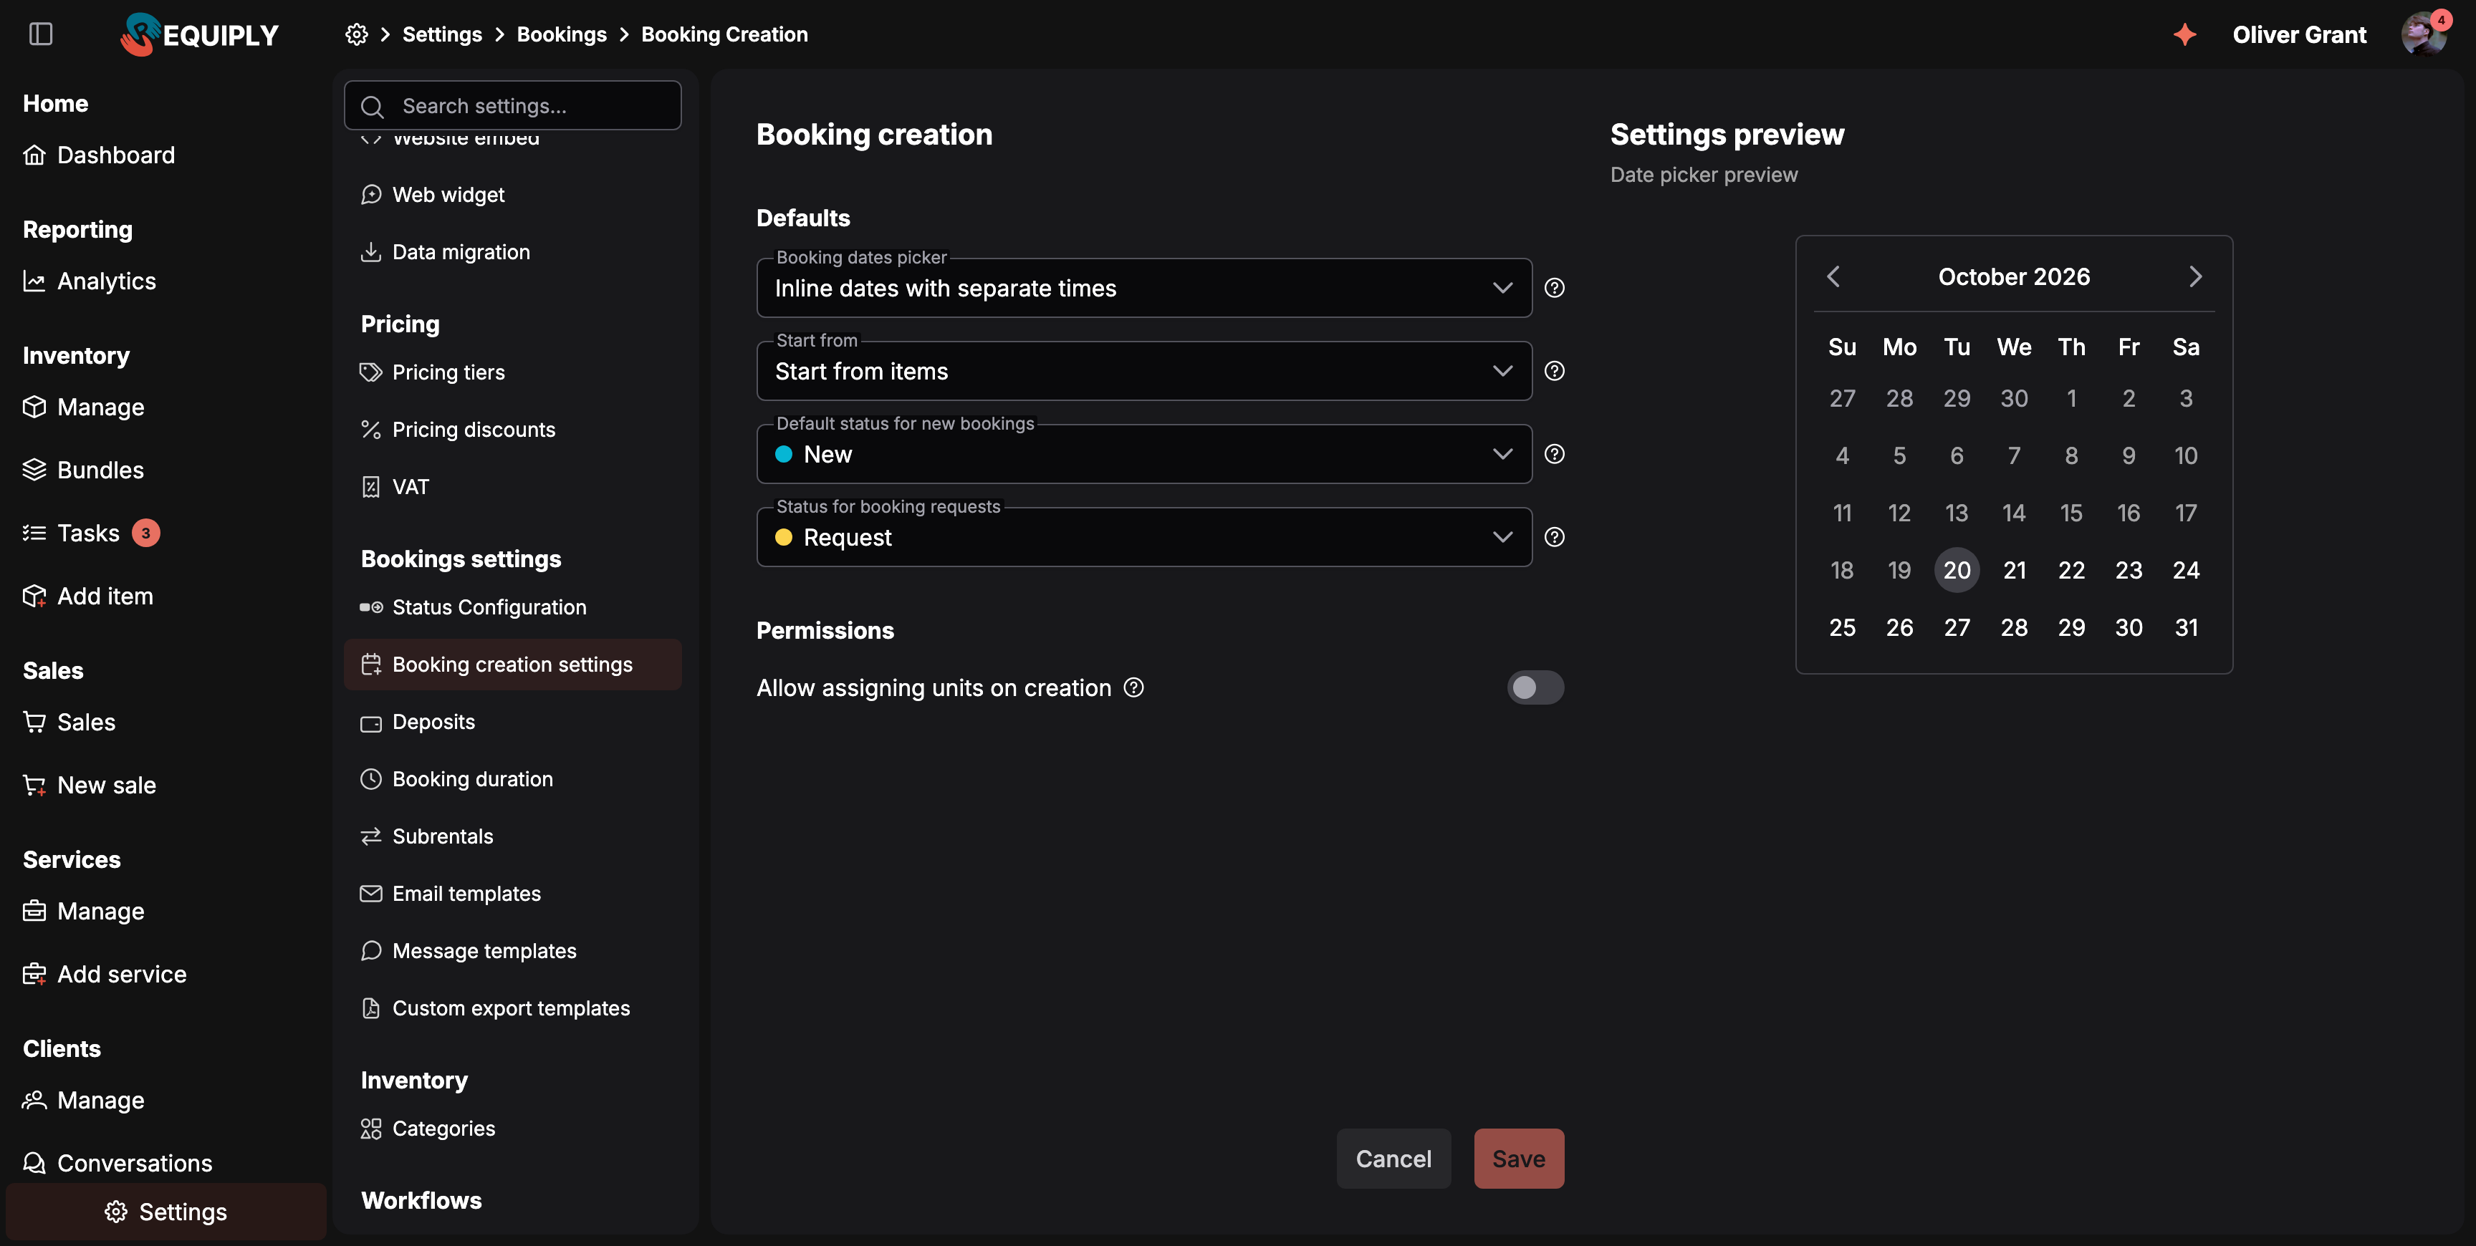This screenshot has height=1246, width=2476.
Task: Open Bundles in the sidebar
Action: 84,470
